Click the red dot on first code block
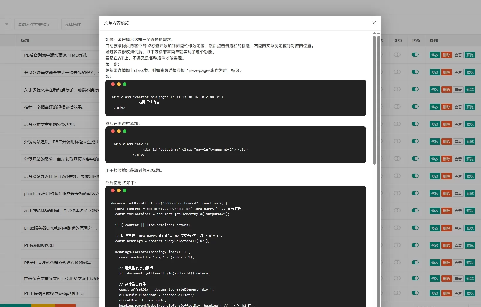 (113, 84)
